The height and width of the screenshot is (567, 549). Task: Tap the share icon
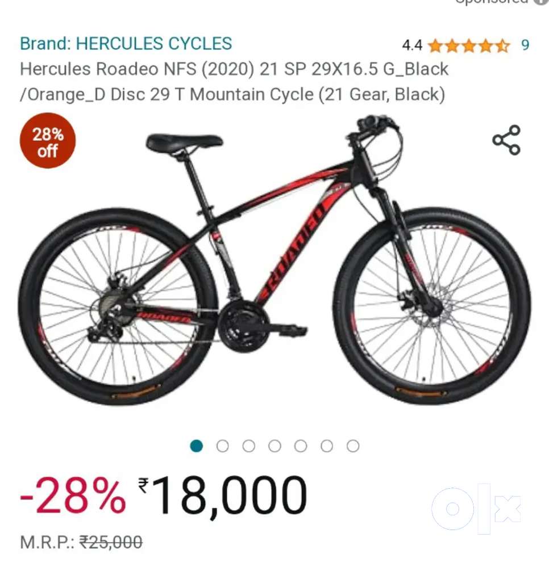(506, 140)
